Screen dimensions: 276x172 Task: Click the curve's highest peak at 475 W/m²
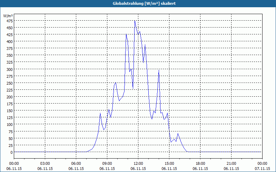(135, 21)
